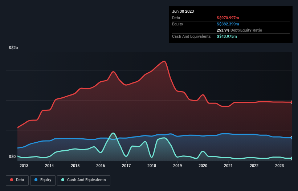Toggle the Debt series legend button
The height and width of the screenshot is (191, 298).
coord(17,180)
